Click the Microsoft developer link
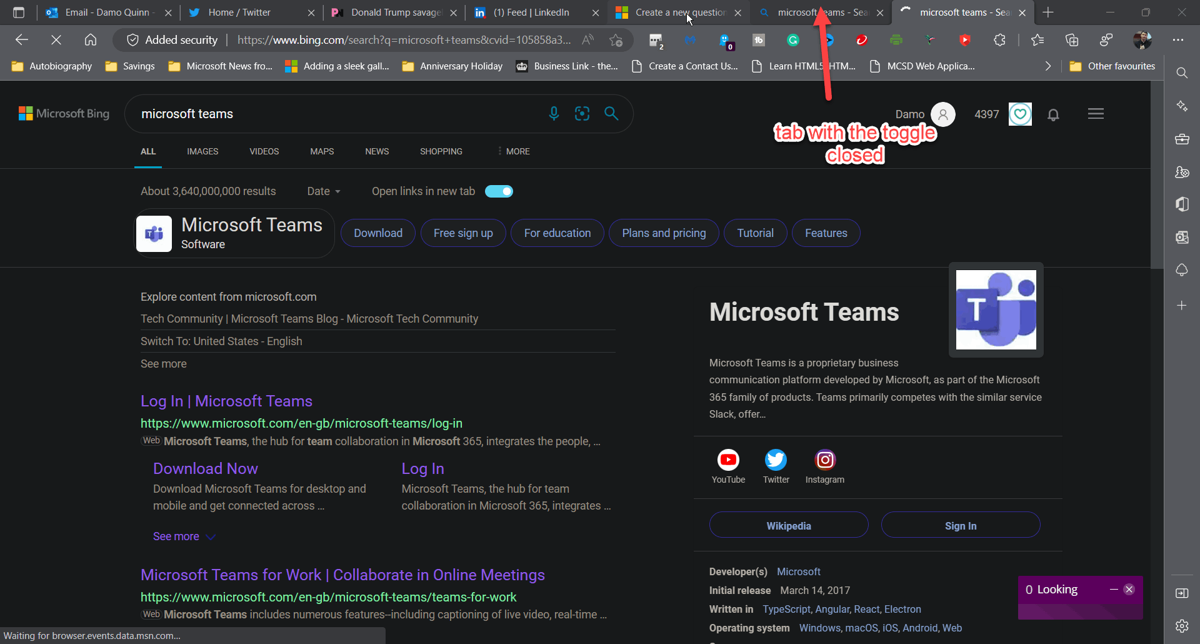 pos(799,571)
